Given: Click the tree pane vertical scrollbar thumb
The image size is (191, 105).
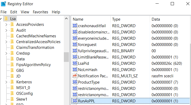Looking at the screenshot, I should pos(66,57).
